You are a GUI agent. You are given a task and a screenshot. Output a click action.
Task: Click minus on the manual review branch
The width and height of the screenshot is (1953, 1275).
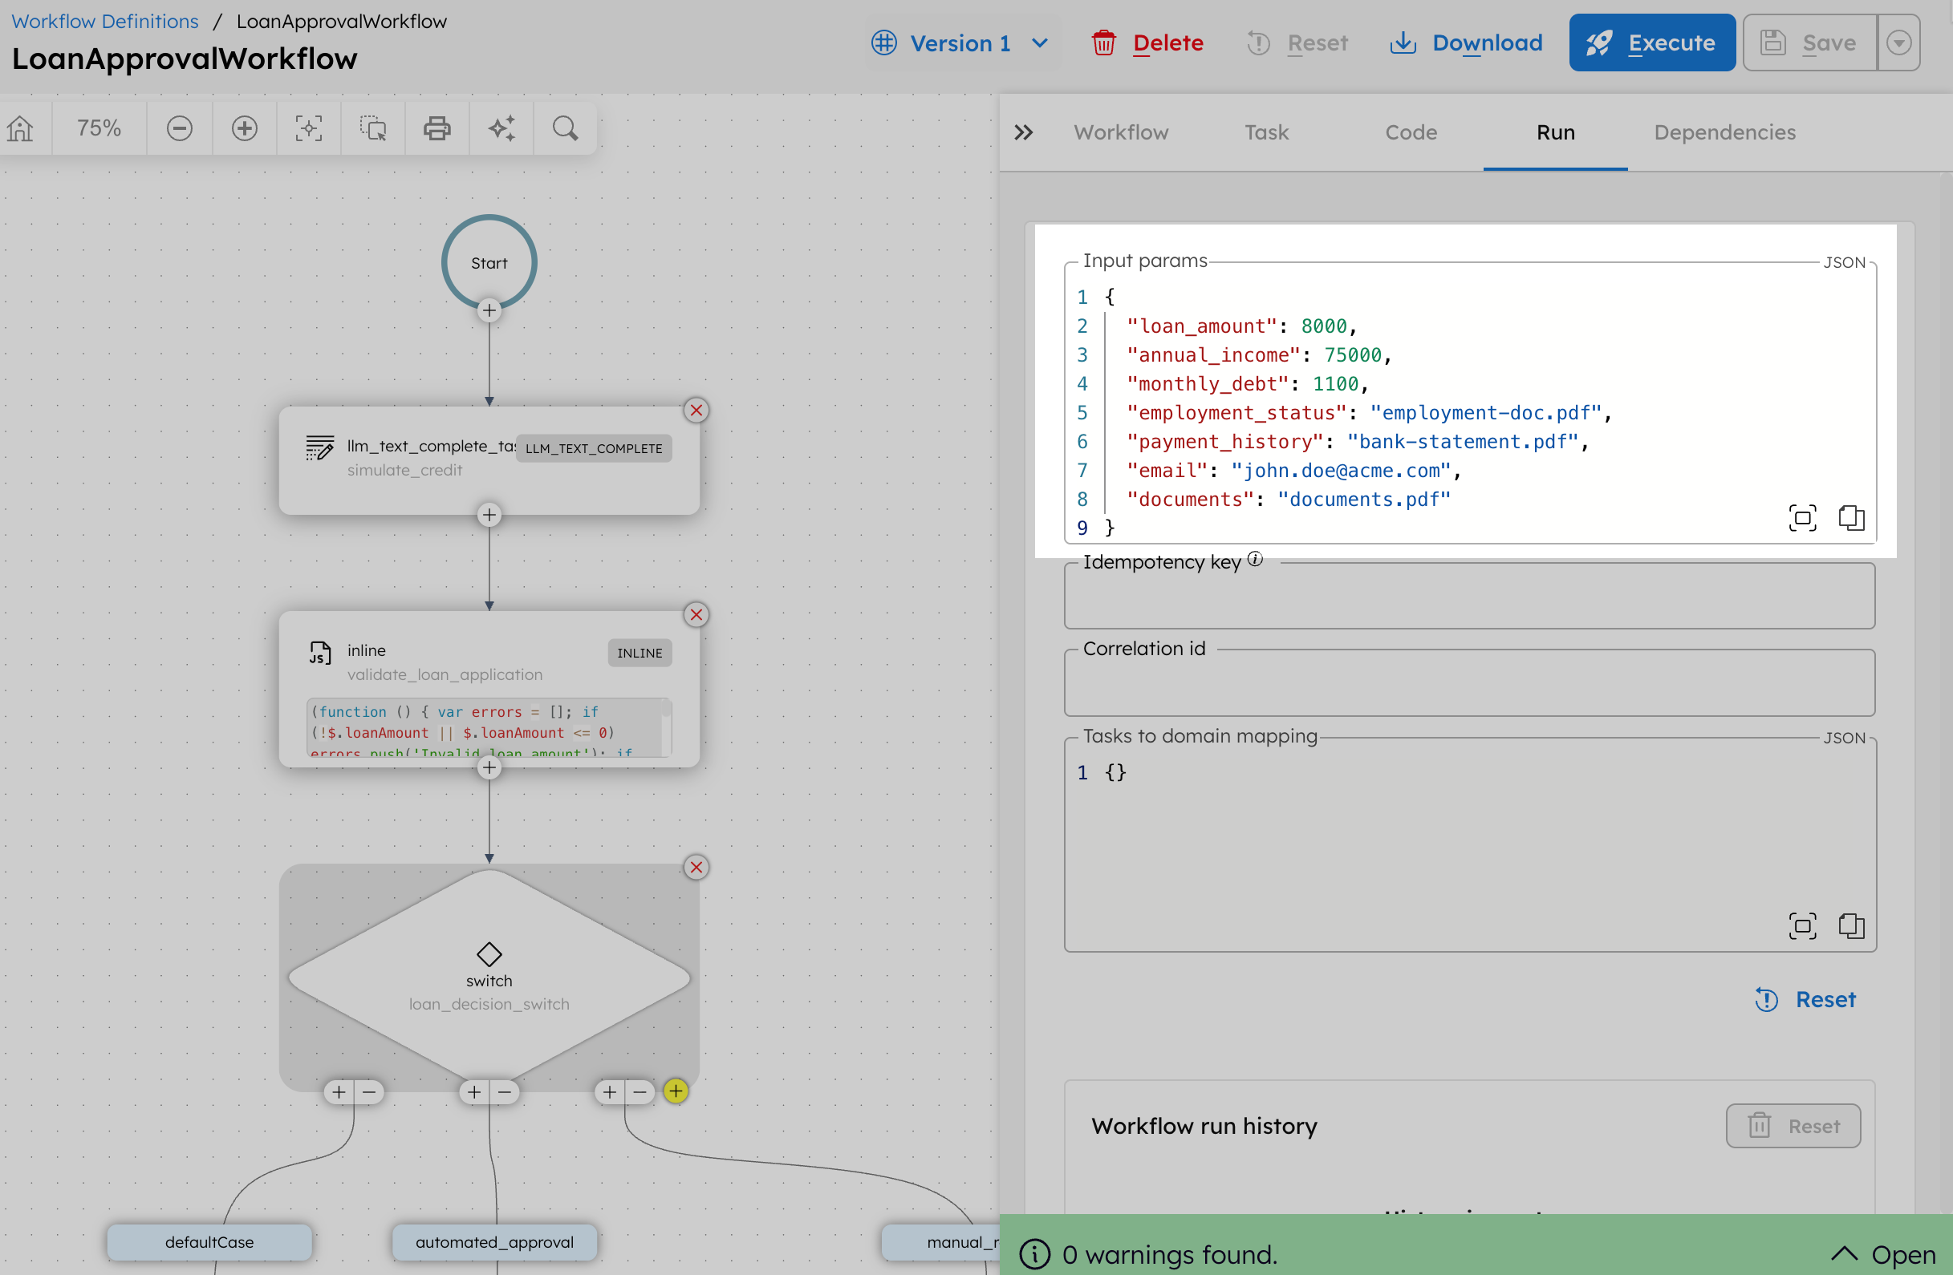(640, 1092)
